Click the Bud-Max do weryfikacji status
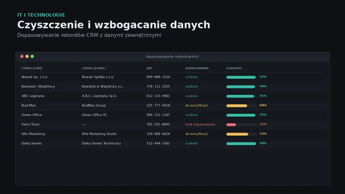Viewport: 345px width, 194px height. pyautogui.click(x=197, y=105)
